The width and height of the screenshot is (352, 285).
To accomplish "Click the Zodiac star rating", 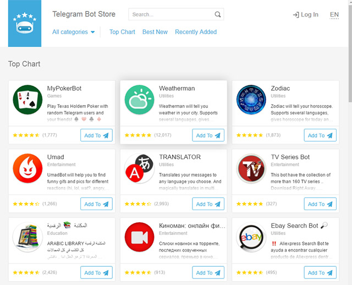I will click(250, 135).
